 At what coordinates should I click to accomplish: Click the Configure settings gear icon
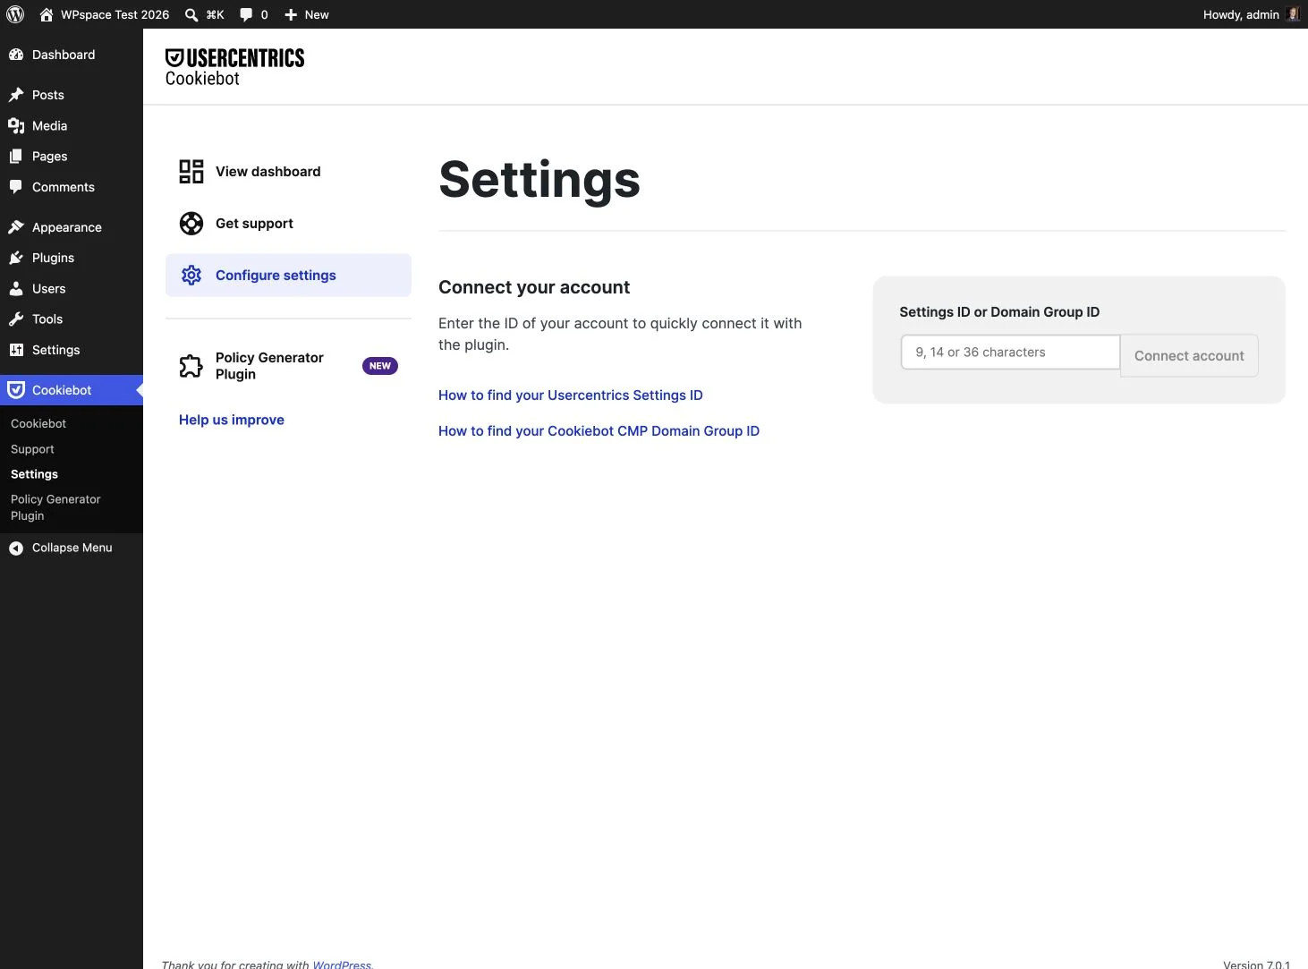[x=191, y=275]
